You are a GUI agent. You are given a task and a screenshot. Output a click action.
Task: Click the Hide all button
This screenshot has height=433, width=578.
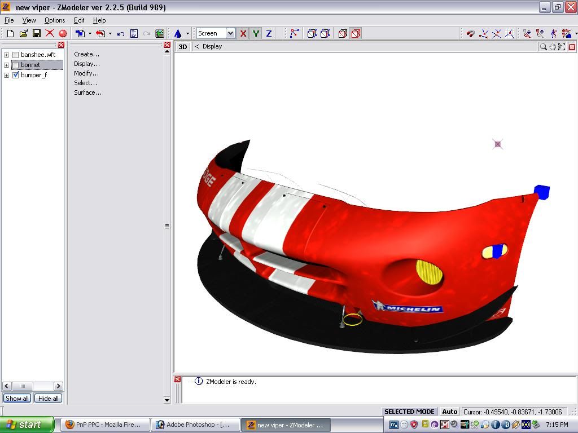pyautogui.click(x=48, y=398)
